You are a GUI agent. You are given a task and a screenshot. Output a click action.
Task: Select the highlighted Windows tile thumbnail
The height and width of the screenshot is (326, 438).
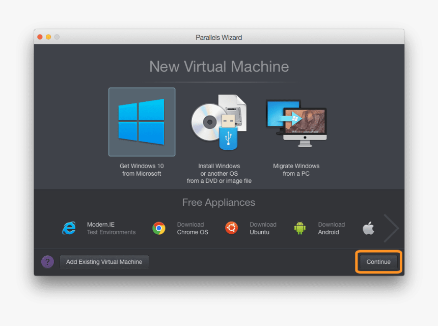pos(142,122)
